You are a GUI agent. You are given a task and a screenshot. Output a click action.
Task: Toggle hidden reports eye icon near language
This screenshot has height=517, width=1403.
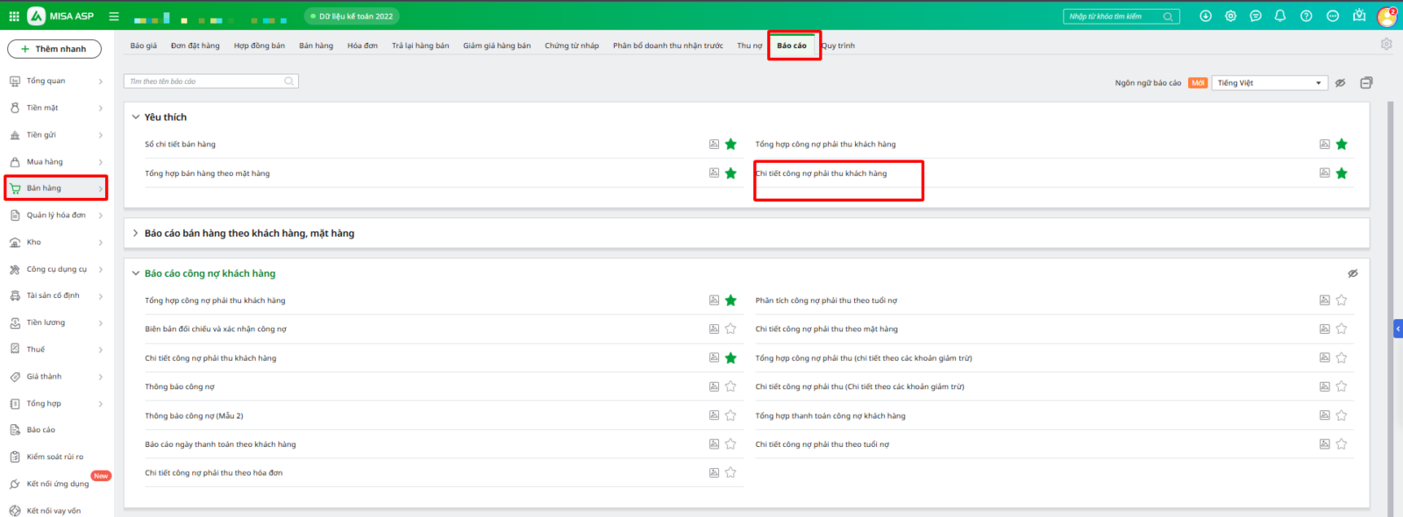1340,82
